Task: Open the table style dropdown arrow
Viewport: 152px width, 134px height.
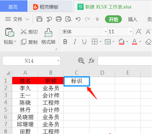Action: click(113, 42)
